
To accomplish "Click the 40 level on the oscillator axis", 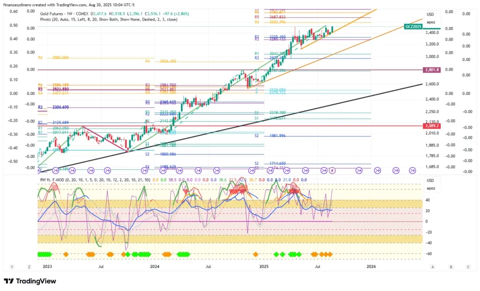I will (427, 200).
